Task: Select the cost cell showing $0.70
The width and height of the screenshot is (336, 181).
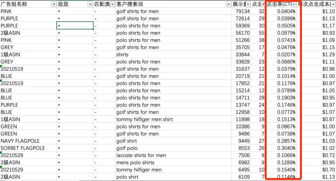Action: pyautogui.click(x=319, y=170)
